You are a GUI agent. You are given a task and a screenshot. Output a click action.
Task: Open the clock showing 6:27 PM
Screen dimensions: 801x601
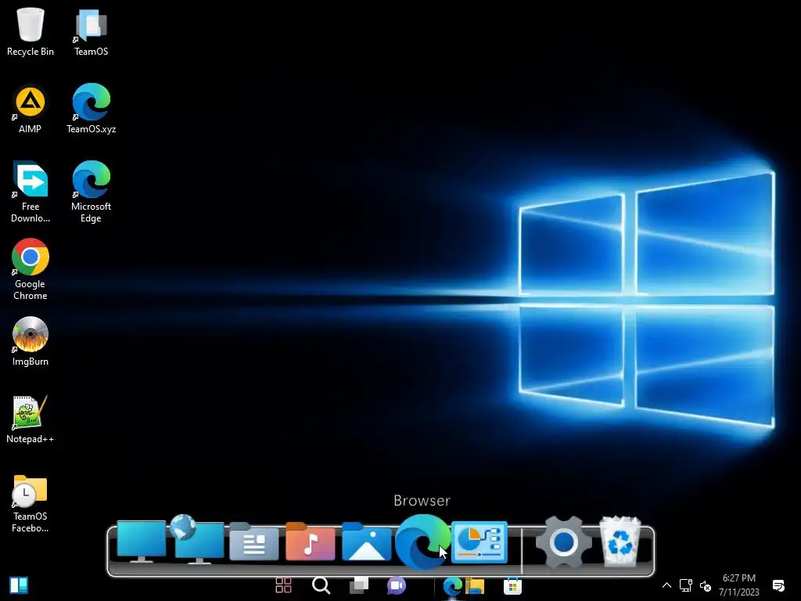click(738, 585)
